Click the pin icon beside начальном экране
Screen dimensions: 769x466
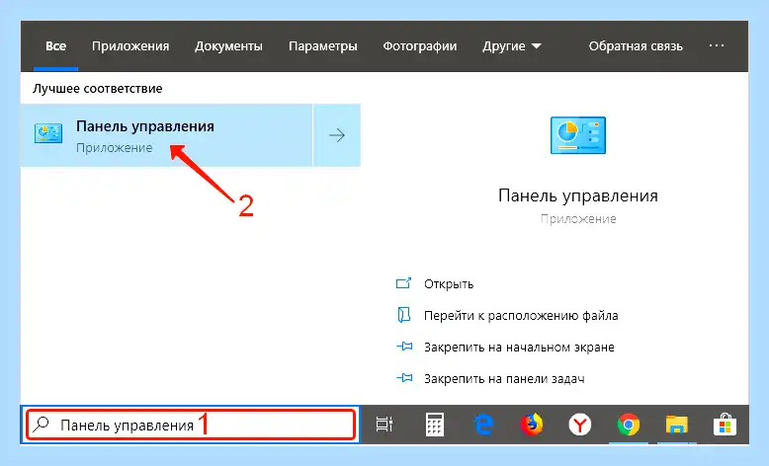404,347
